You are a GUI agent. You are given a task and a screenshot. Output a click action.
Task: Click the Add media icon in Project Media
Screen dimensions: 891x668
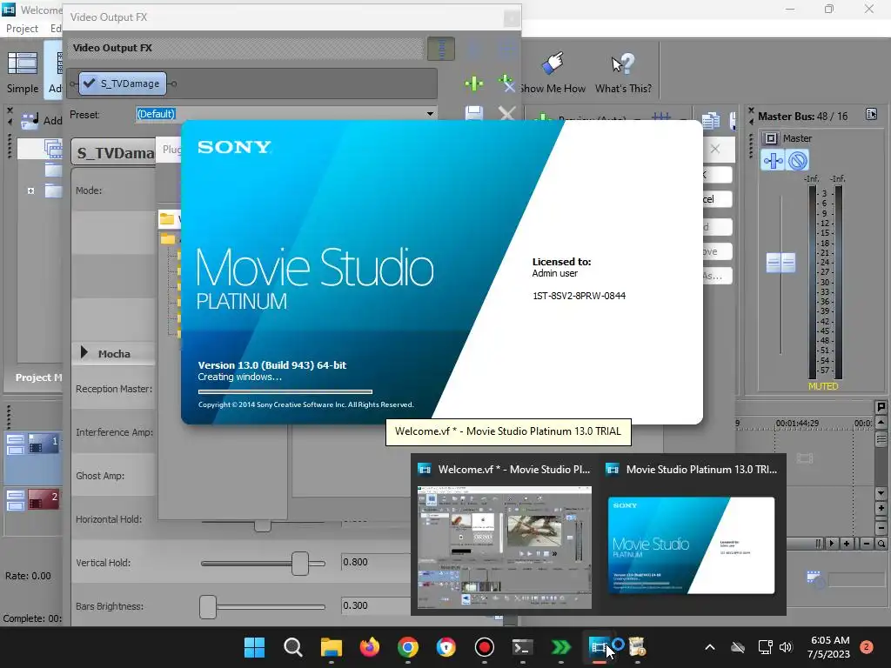[29, 120]
